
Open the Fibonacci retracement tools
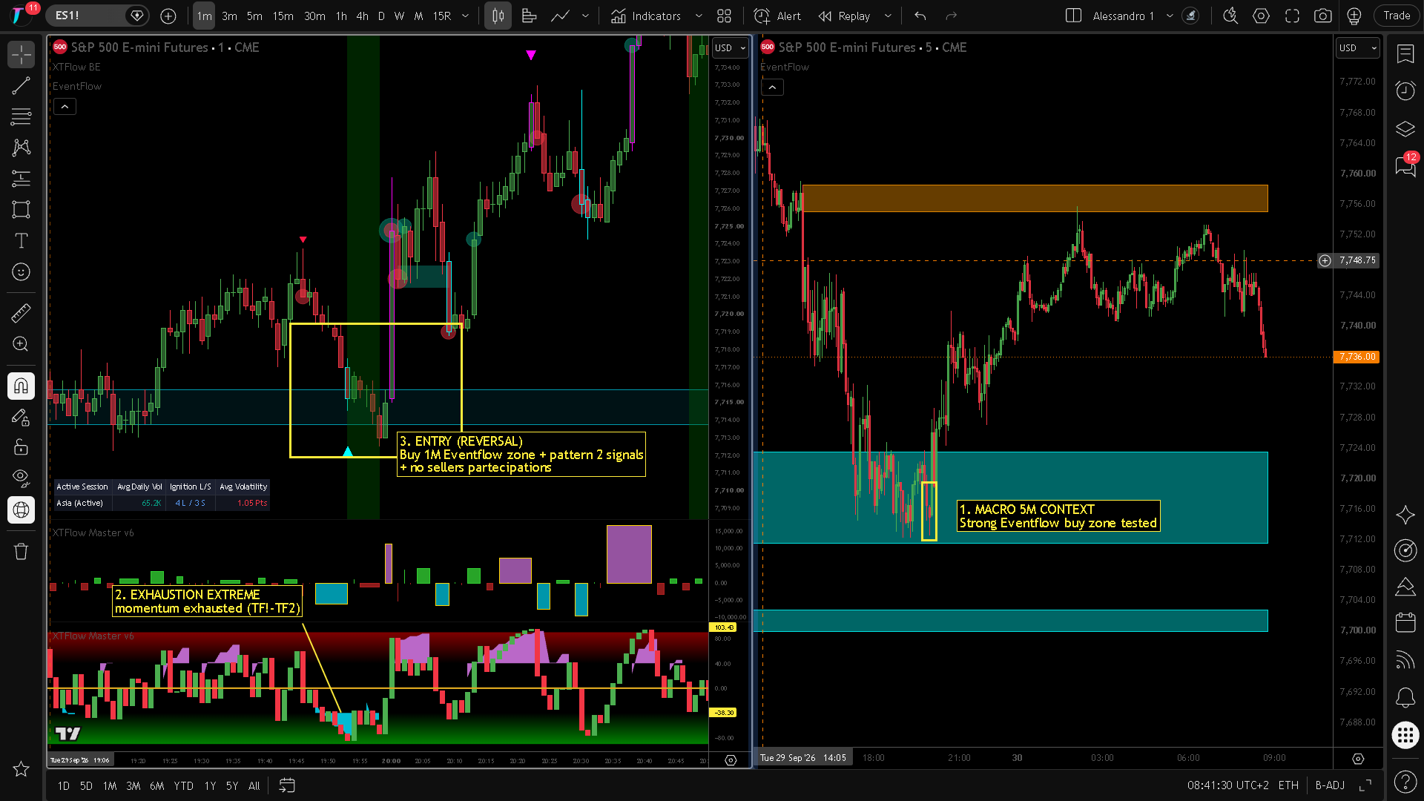pos(21,116)
